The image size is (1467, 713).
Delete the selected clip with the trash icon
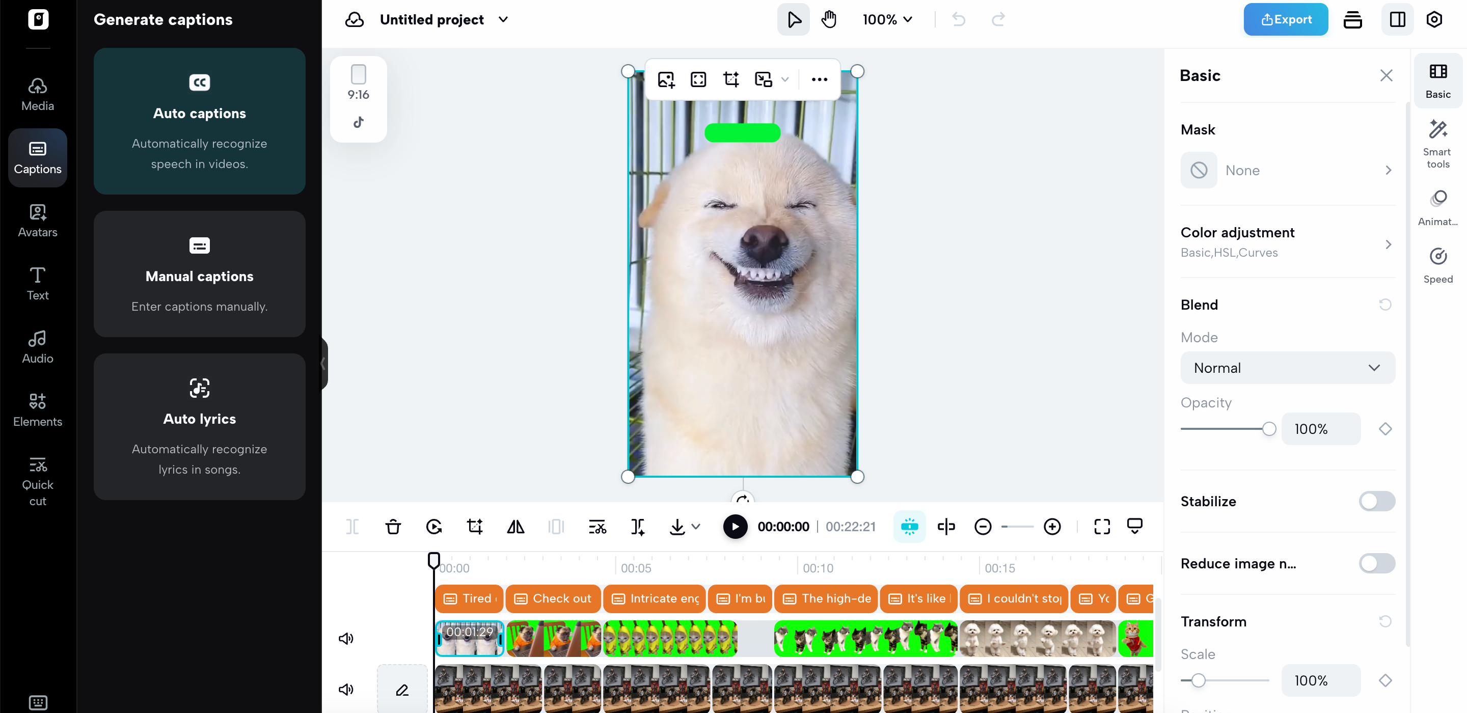coord(393,526)
